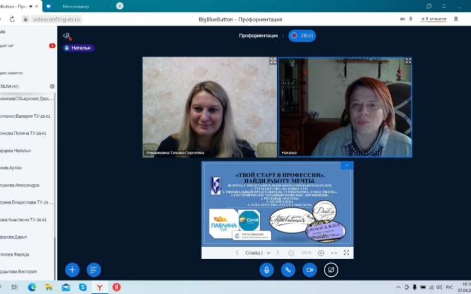The image size is (471, 294).
Task: Bookmark the page with the bookmark icon
Action: click(456, 19)
